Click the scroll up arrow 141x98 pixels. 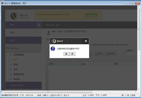(138, 7)
